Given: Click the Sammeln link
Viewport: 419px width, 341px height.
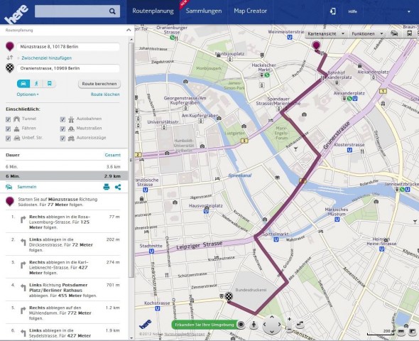Looking at the screenshot, I should (x=27, y=187).
